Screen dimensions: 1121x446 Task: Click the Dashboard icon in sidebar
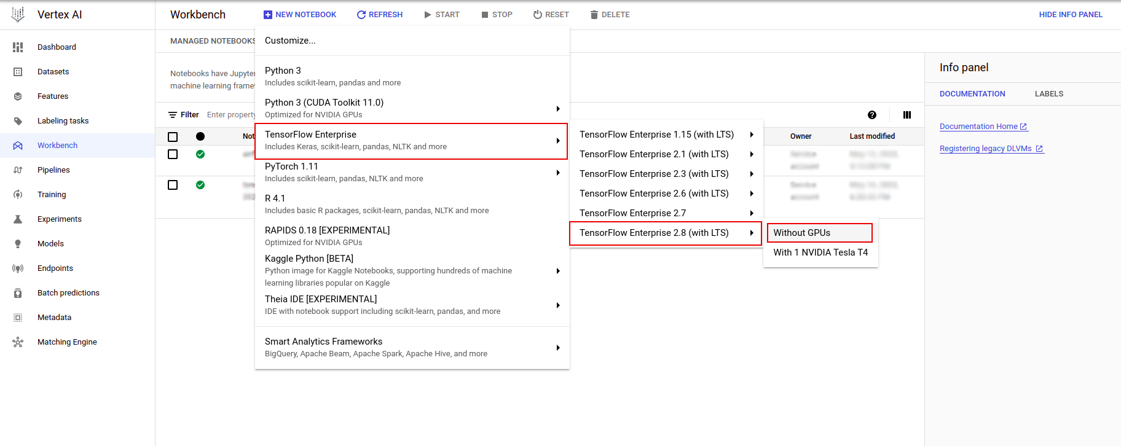tap(18, 47)
